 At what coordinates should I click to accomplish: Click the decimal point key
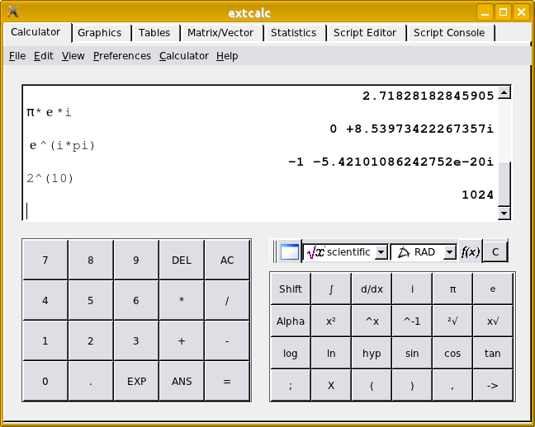91,381
